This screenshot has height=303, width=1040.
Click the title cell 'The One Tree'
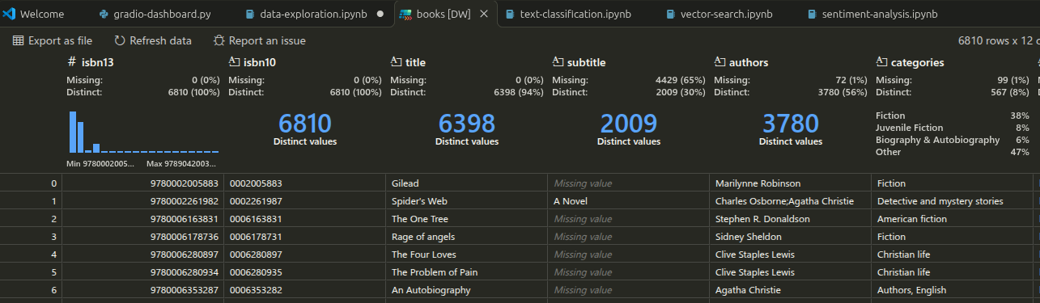point(466,219)
